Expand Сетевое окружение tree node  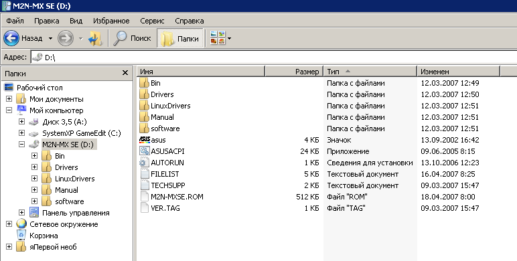[x=9, y=224]
